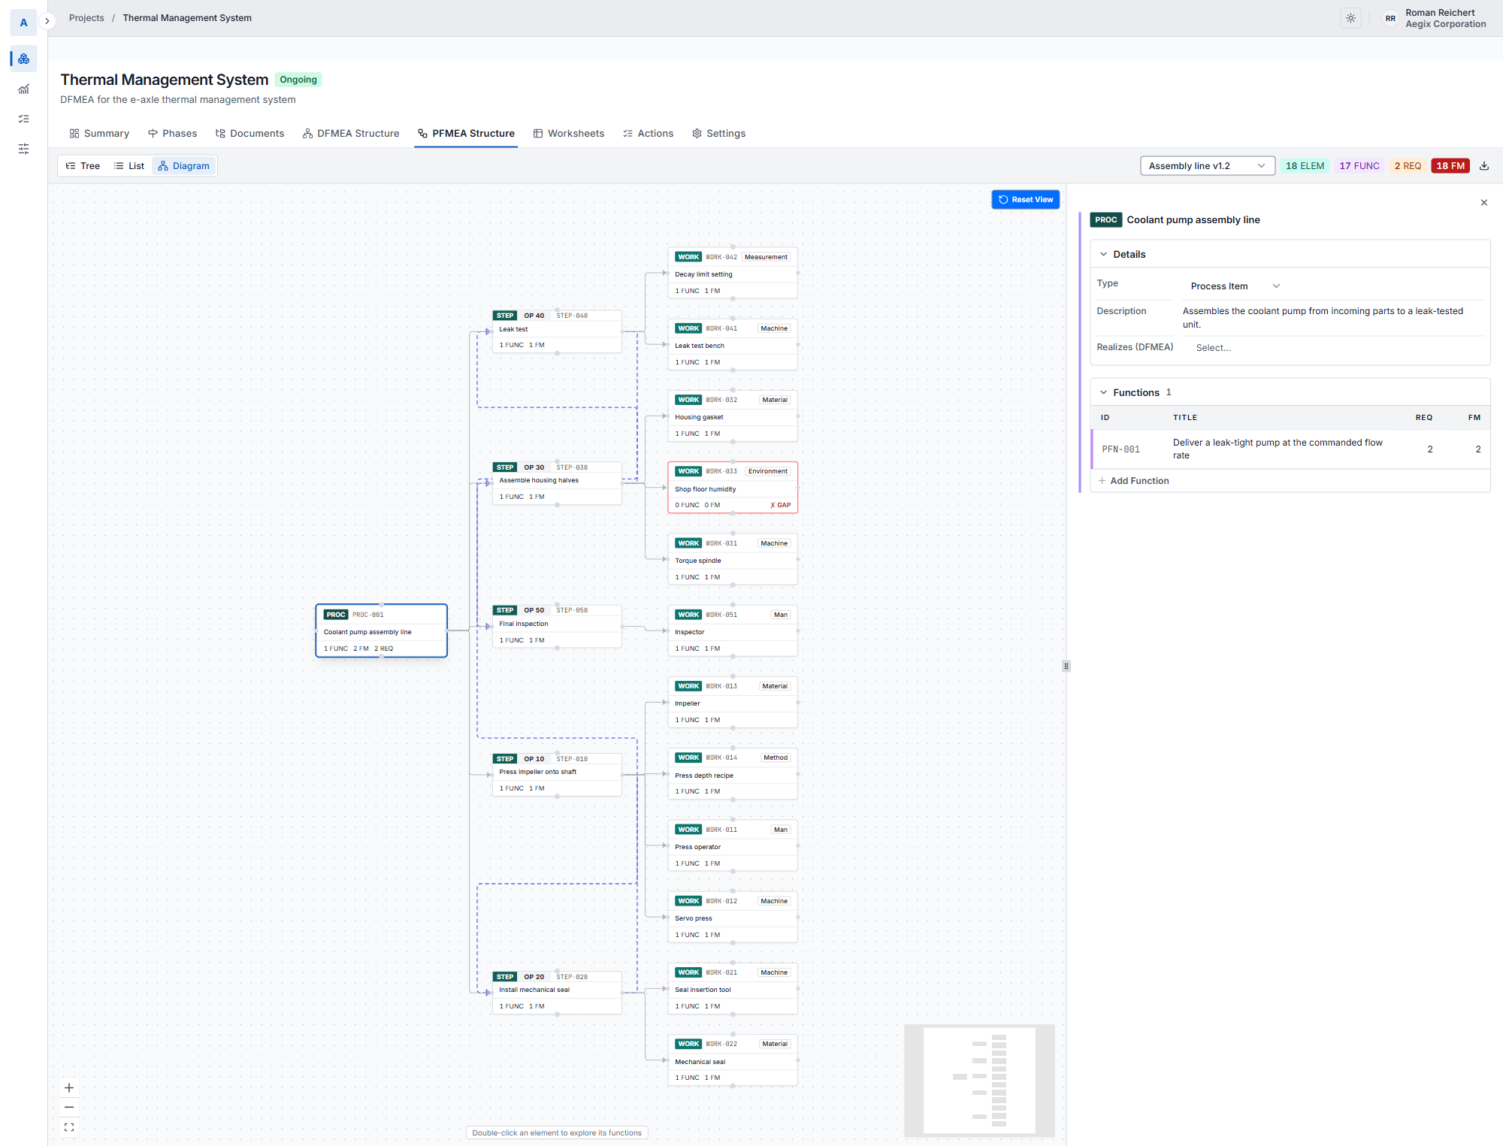Open the Assembly line v1.2 dropdown
The image size is (1503, 1146).
[1207, 166]
